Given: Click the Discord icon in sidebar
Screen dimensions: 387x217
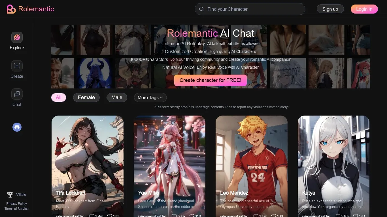Looking at the screenshot, I should pyautogui.click(x=17, y=127).
